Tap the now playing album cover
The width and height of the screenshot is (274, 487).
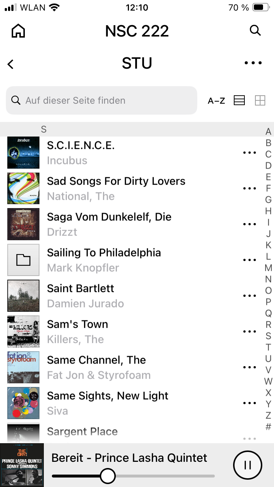coord(22,465)
